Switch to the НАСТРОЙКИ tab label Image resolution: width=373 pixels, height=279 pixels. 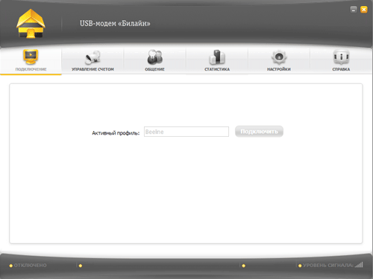[279, 69]
